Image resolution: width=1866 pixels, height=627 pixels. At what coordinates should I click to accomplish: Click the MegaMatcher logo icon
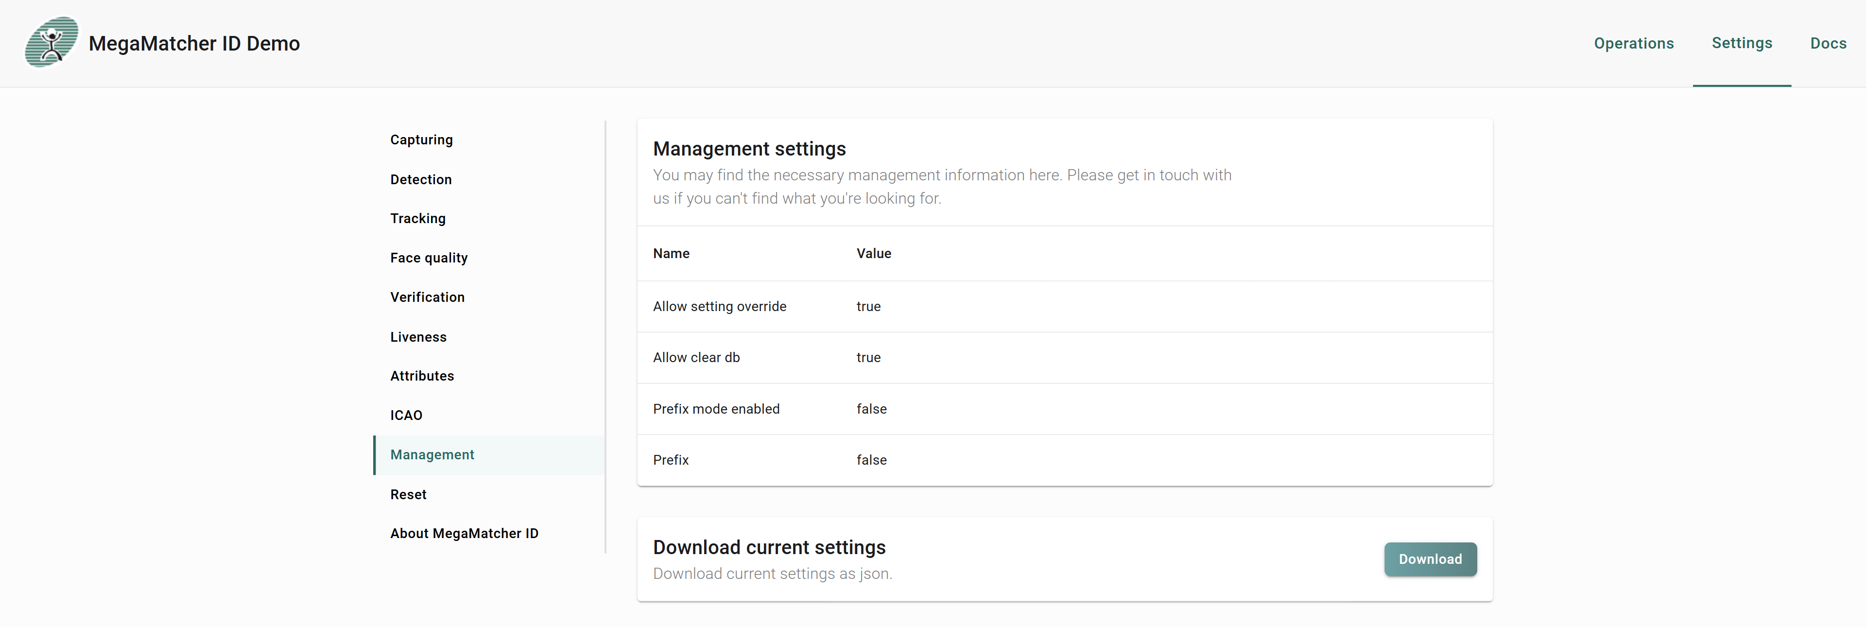(52, 43)
